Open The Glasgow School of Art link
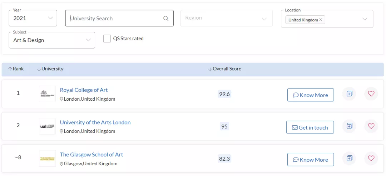Screen dimensions: 386x176 [91, 155]
